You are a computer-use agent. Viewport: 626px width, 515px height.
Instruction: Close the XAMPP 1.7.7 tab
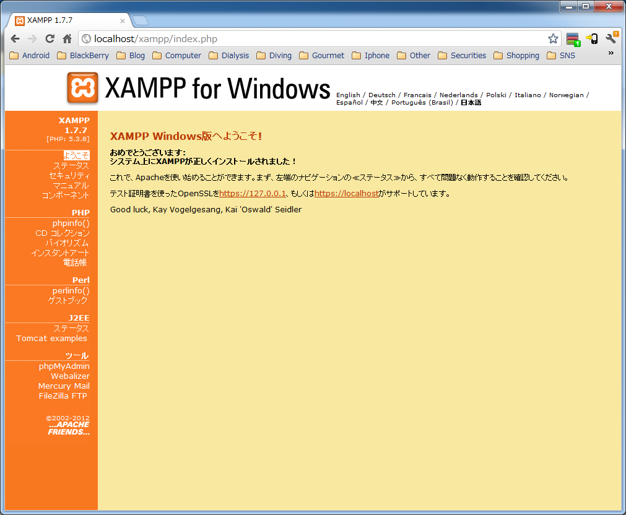click(123, 21)
